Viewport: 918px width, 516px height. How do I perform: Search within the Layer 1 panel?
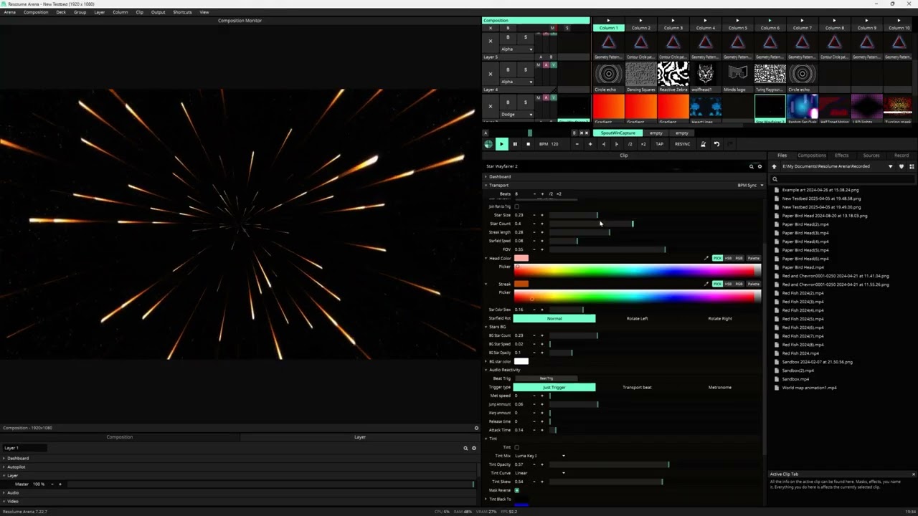pos(465,448)
